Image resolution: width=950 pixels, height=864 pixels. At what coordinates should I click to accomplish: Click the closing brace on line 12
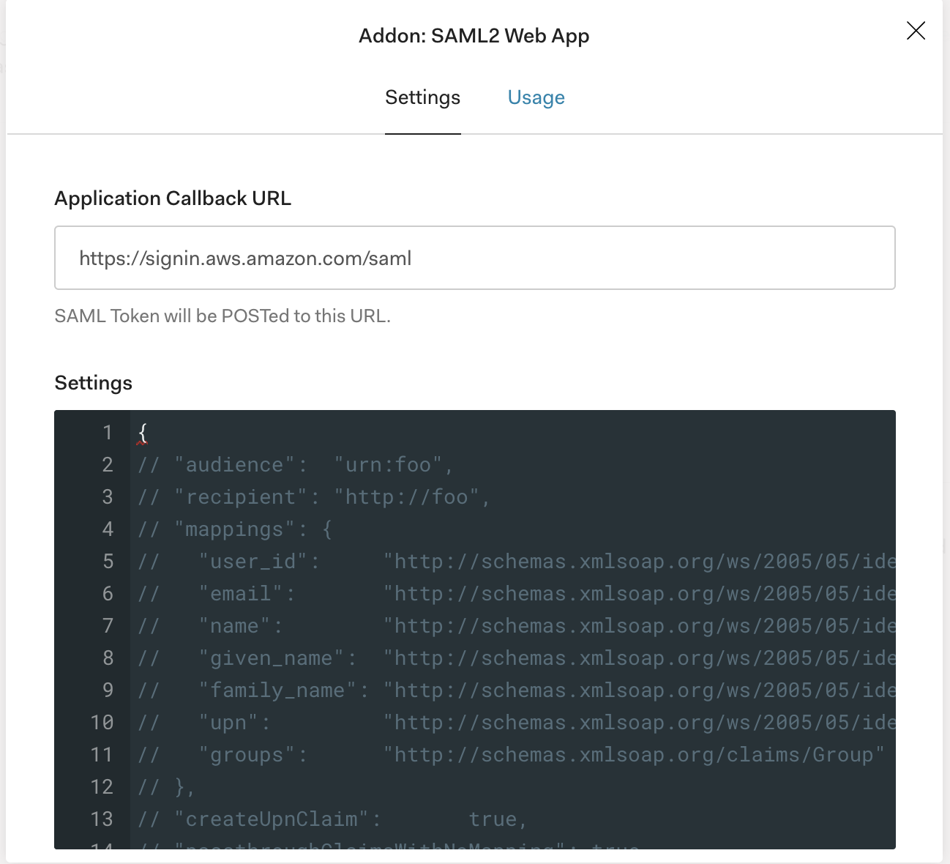[187, 786]
